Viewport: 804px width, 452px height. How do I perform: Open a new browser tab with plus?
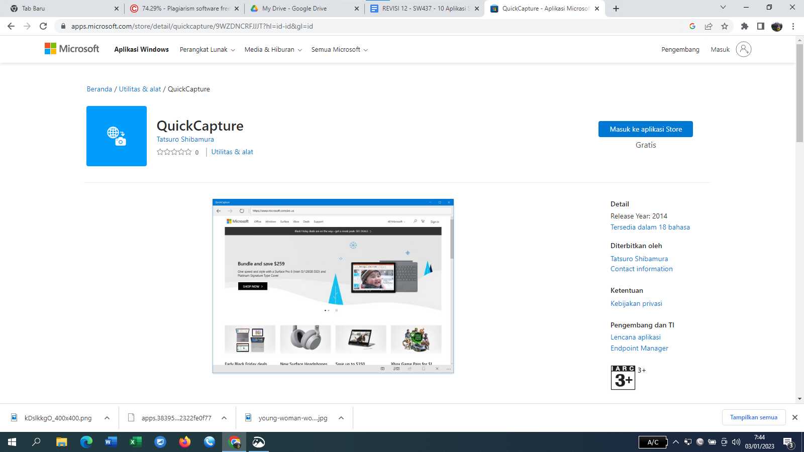point(616,9)
